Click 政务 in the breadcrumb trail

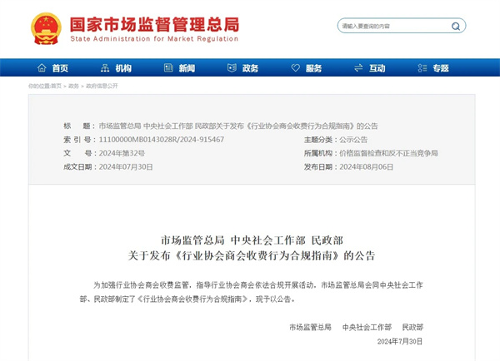pos(73,86)
